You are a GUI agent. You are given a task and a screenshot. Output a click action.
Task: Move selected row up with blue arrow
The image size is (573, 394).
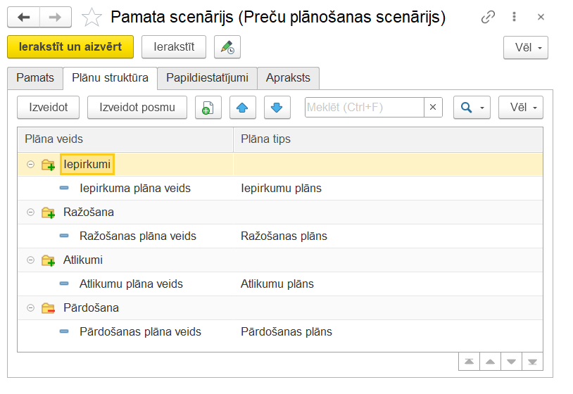tap(242, 108)
